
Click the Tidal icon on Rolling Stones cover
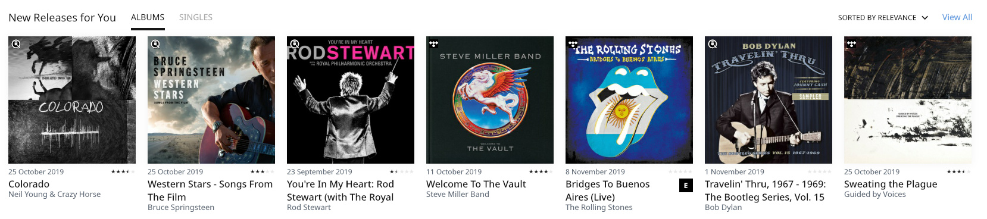573,44
